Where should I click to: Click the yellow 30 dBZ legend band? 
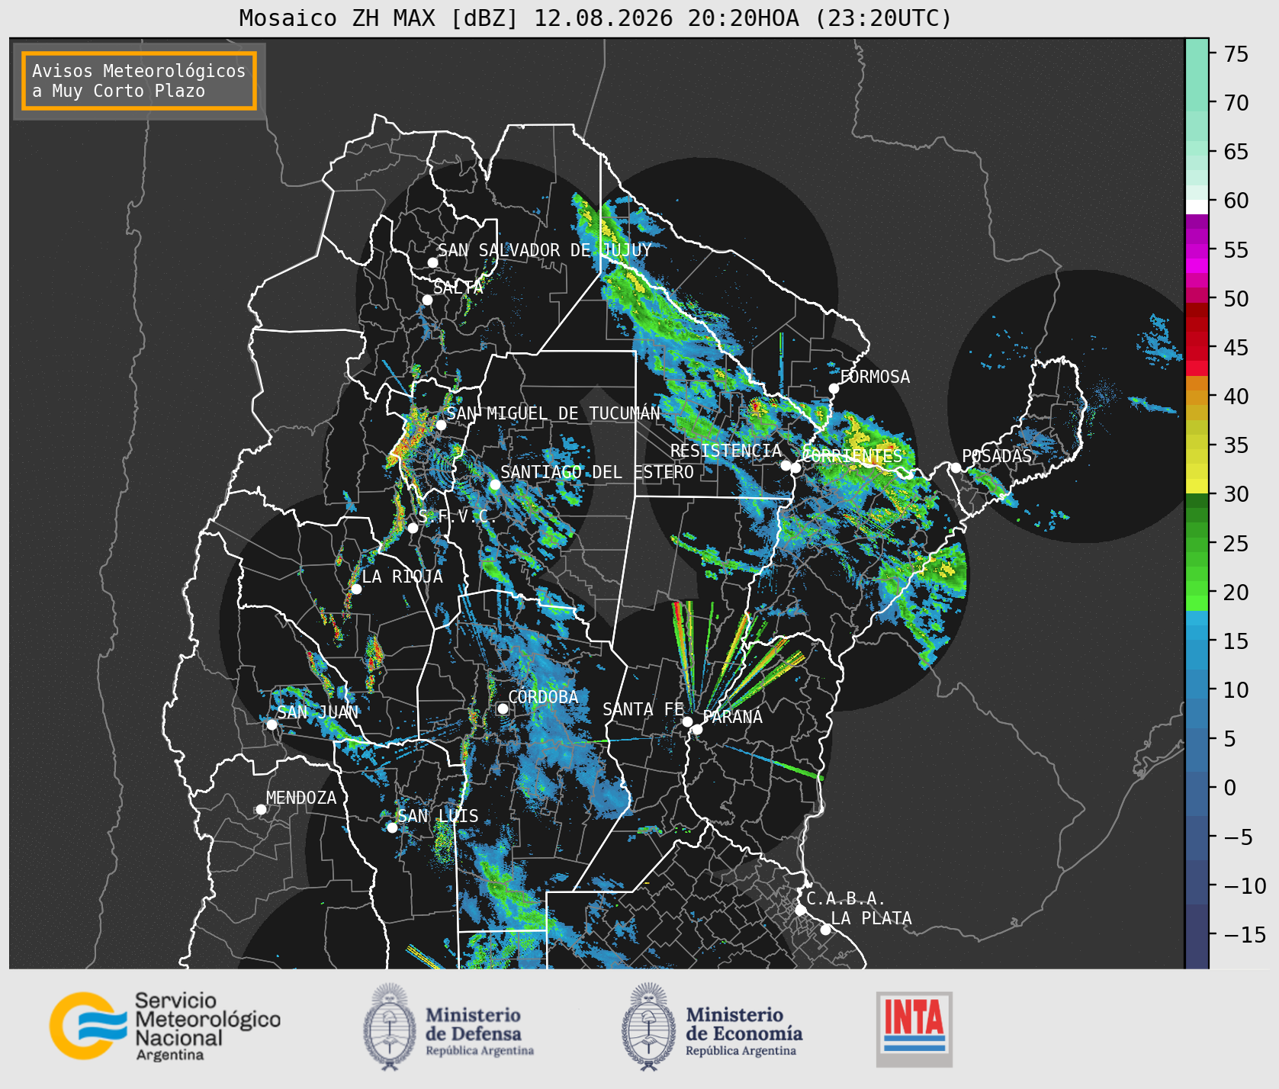point(1197,486)
